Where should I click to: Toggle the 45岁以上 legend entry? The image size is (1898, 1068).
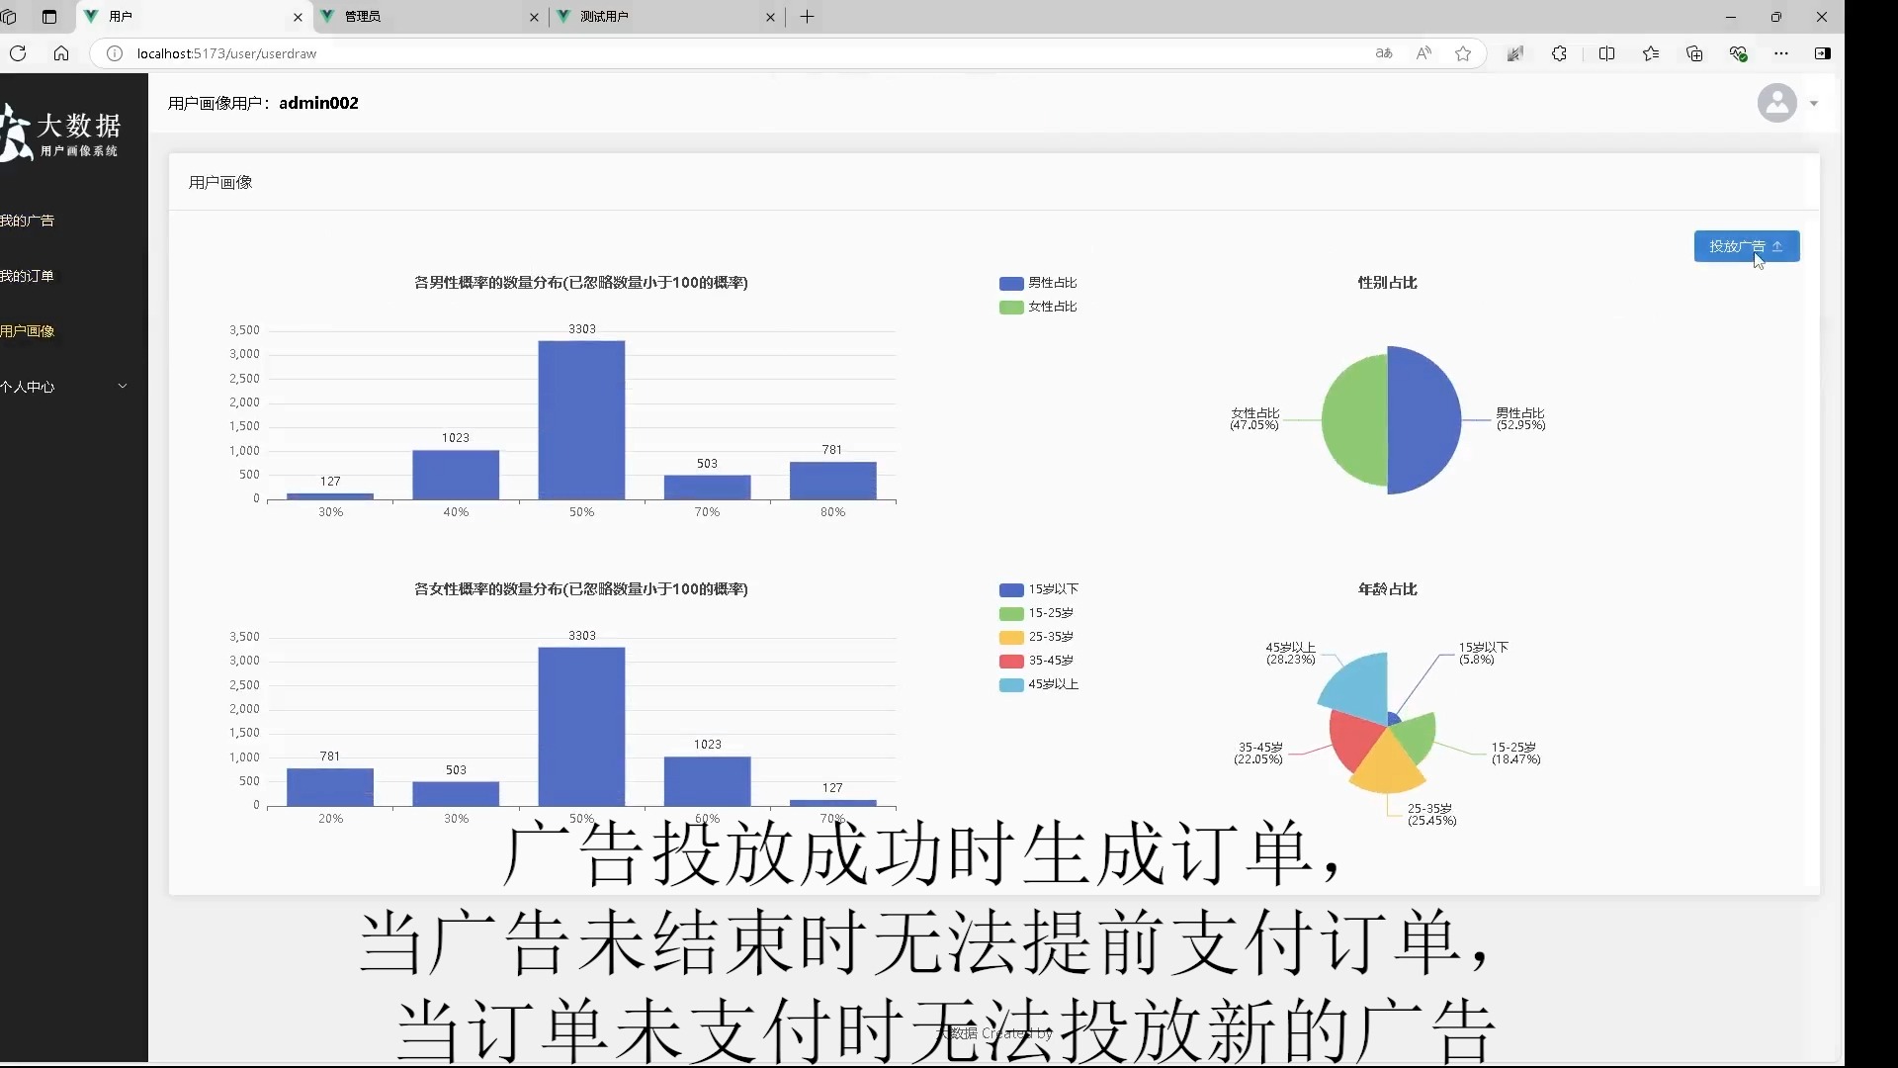click(x=1039, y=684)
